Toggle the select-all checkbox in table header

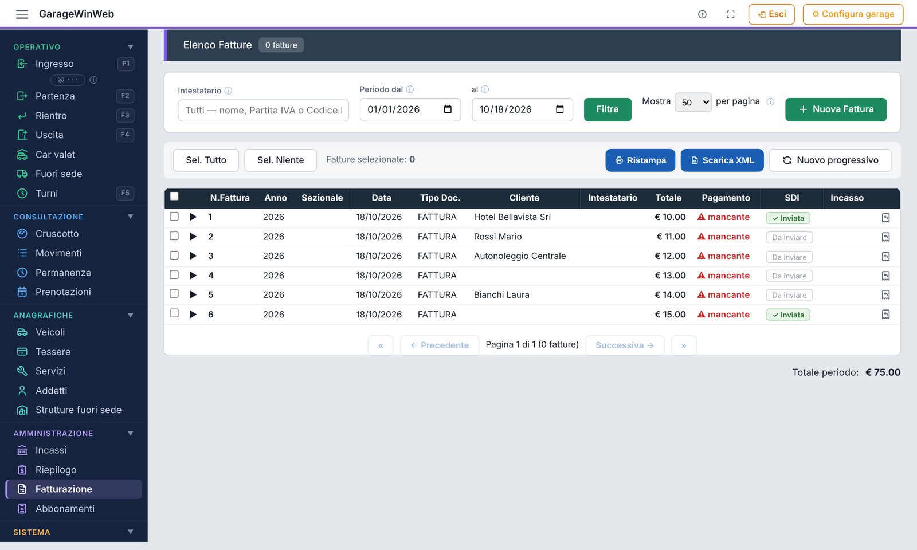click(174, 197)
